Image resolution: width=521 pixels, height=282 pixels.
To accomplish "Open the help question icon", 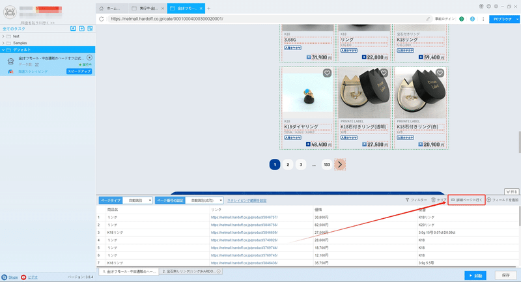I will tap(488, 7).
